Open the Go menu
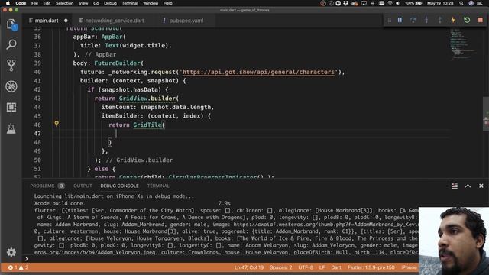 [96, 3]
